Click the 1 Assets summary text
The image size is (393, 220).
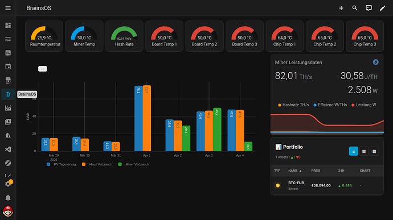(288, 157)
